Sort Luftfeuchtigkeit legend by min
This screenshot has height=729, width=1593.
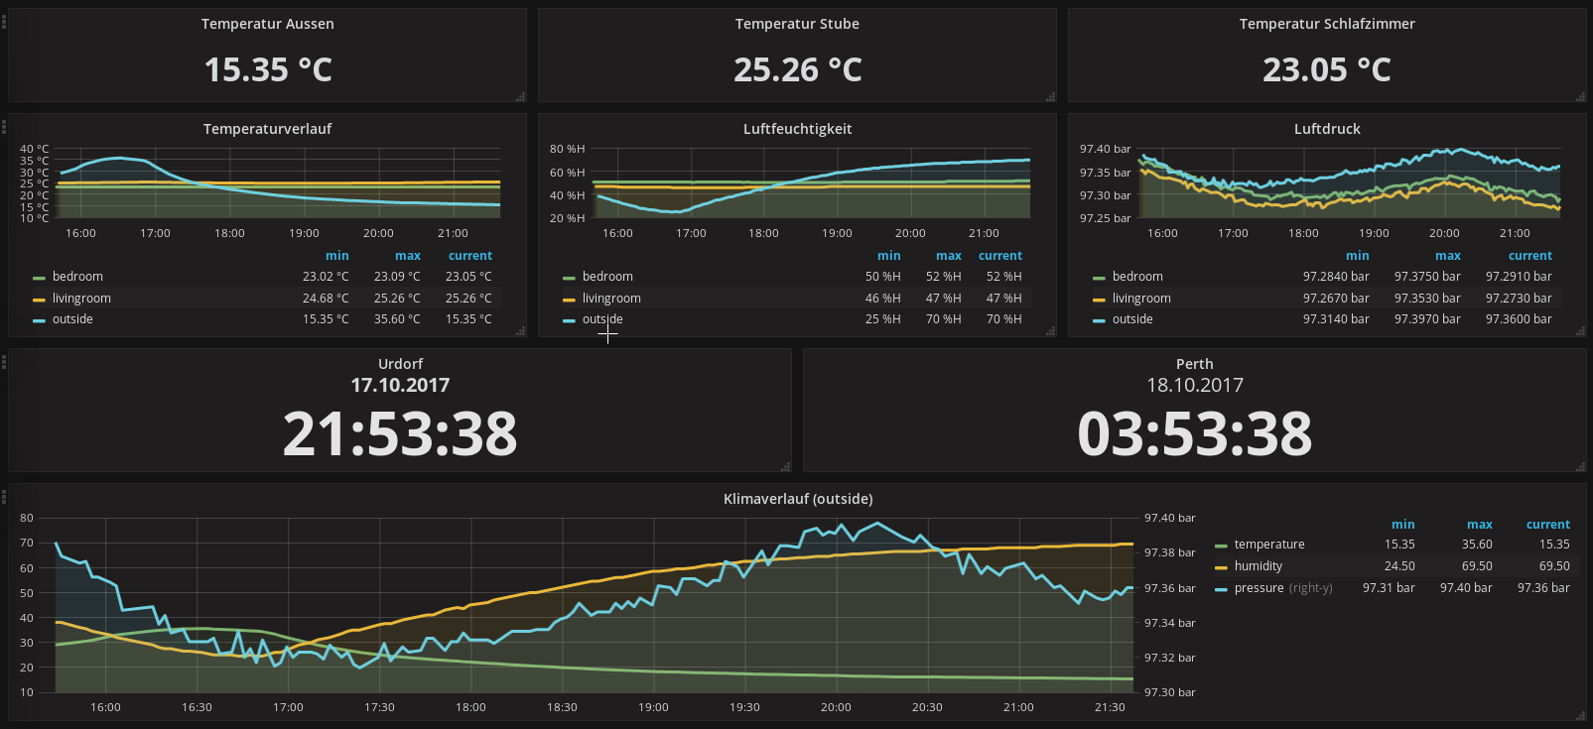(x=889, y=256)
